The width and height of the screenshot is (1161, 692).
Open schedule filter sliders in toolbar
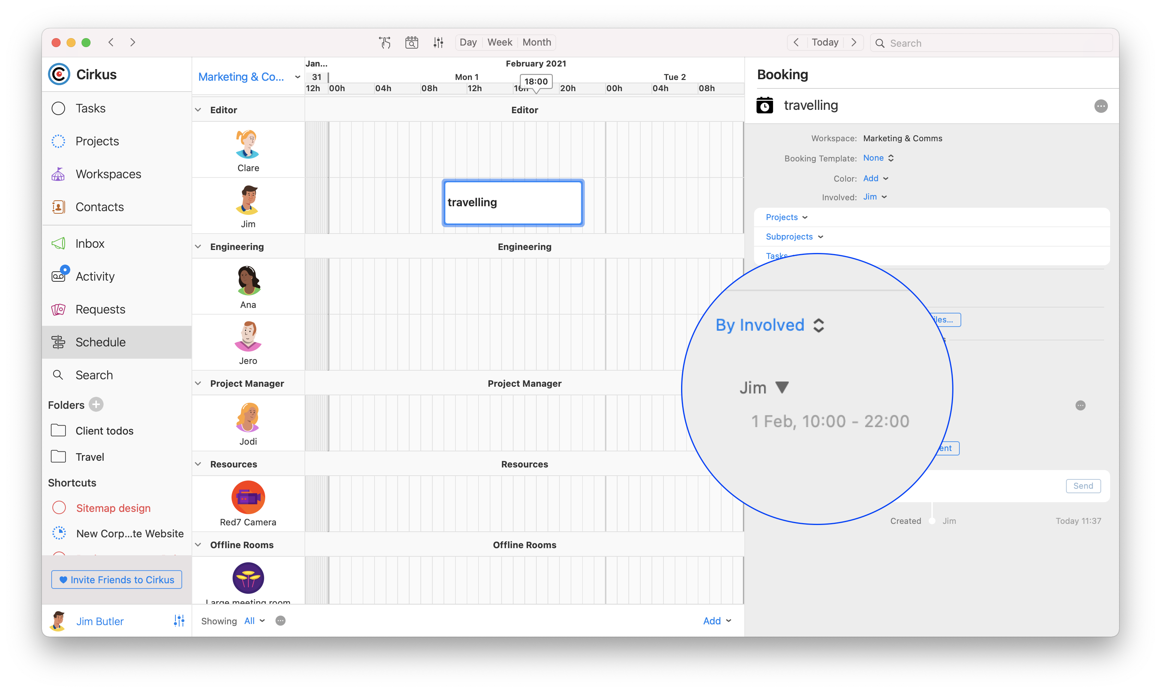[438, 43]
